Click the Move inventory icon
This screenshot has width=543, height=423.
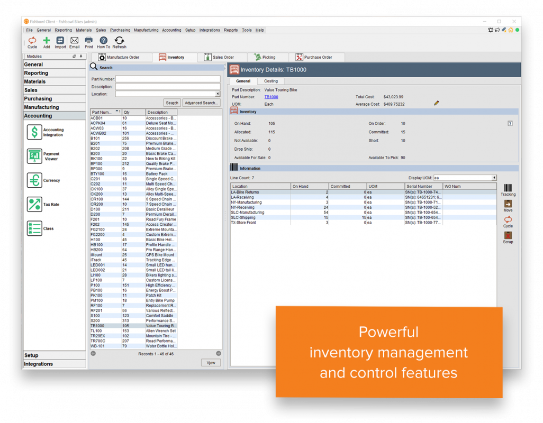(x=508, y=204)
